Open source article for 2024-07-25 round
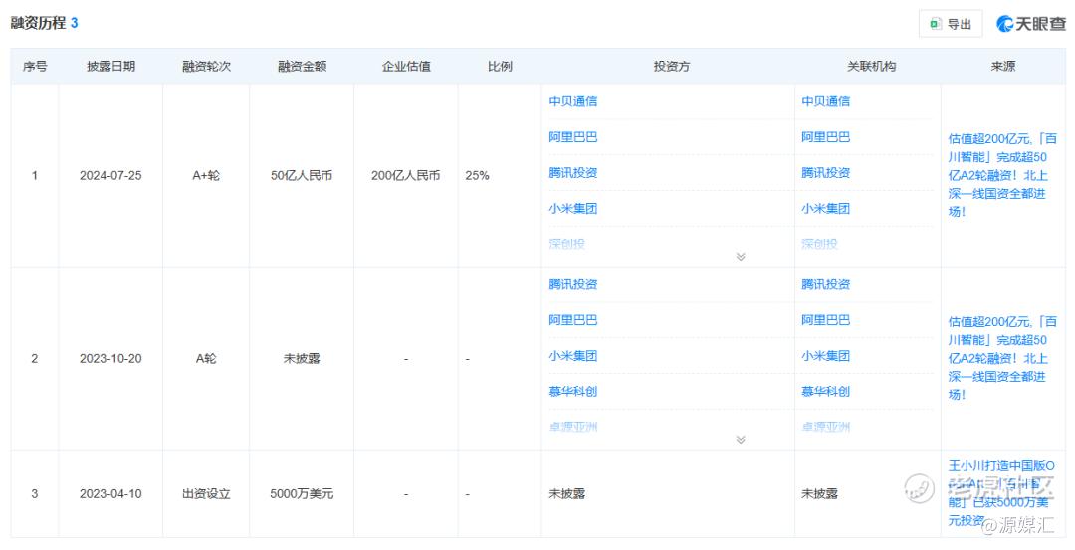Screen dimensions: 1075x550 pos(1002,175)
